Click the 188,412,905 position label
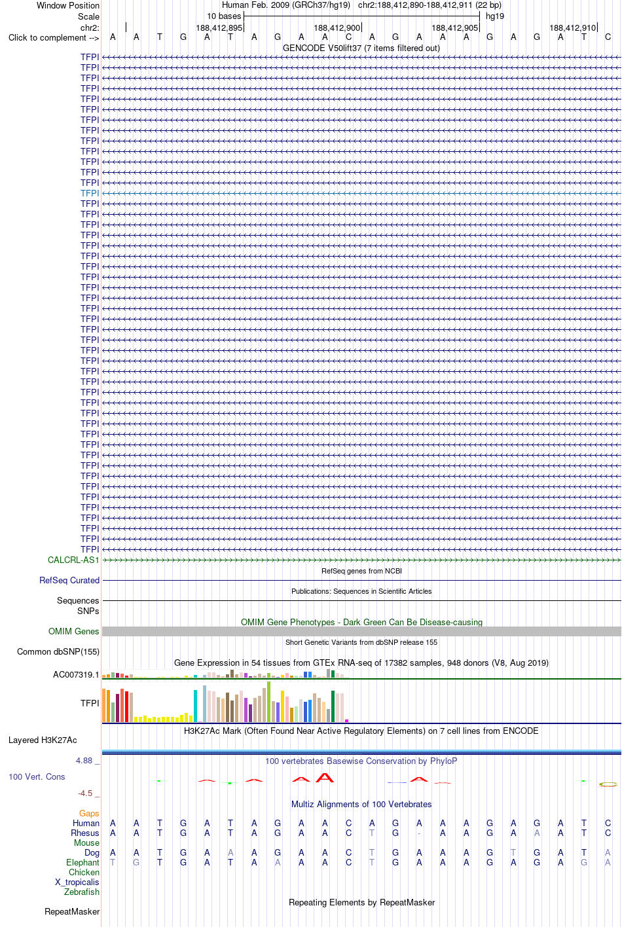This screenshot has width=622, height=927. point(455,27)
